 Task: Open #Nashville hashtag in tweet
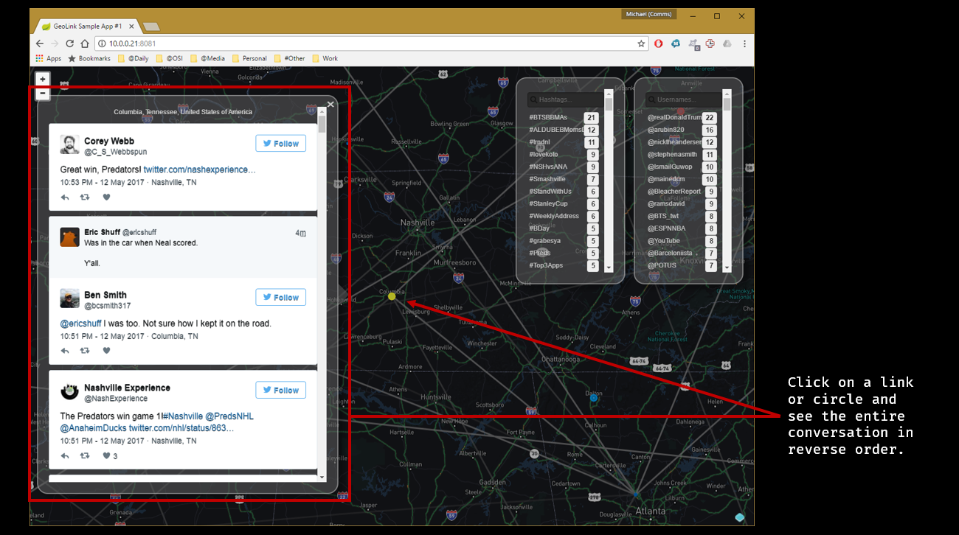pyautogui.click(x=181, y=416)
